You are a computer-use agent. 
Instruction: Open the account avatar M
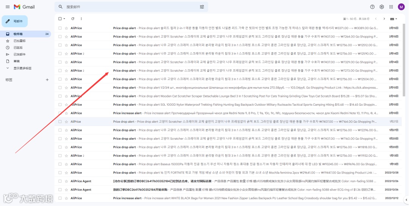(401, 7)
